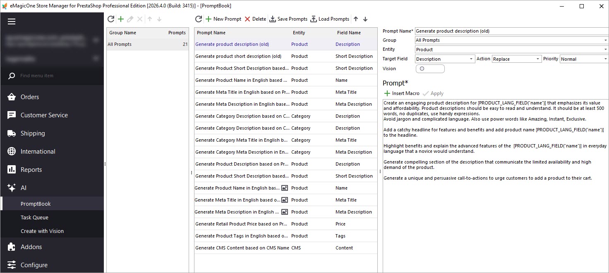This screenshot has height=273, width=609.
Task: Open the hamburger menu in the sidebar
Action: pyautogui.click(x=12, y=21)
